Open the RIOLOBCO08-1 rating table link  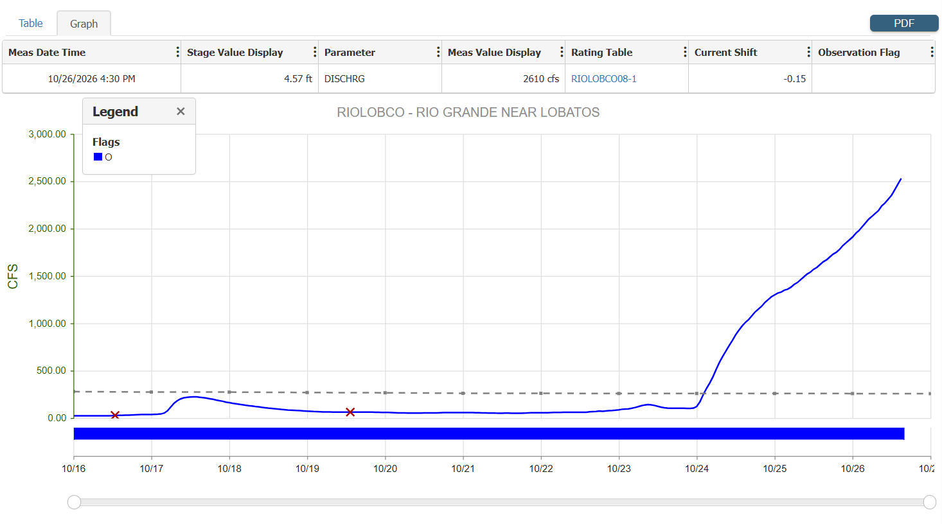[x=603, y=78]
